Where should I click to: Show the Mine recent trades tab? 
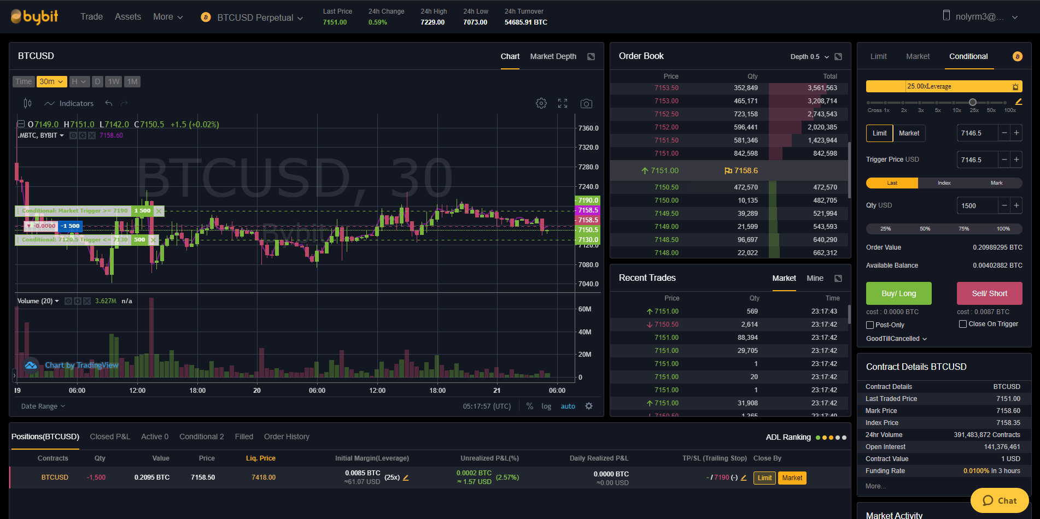coord(815,278)
